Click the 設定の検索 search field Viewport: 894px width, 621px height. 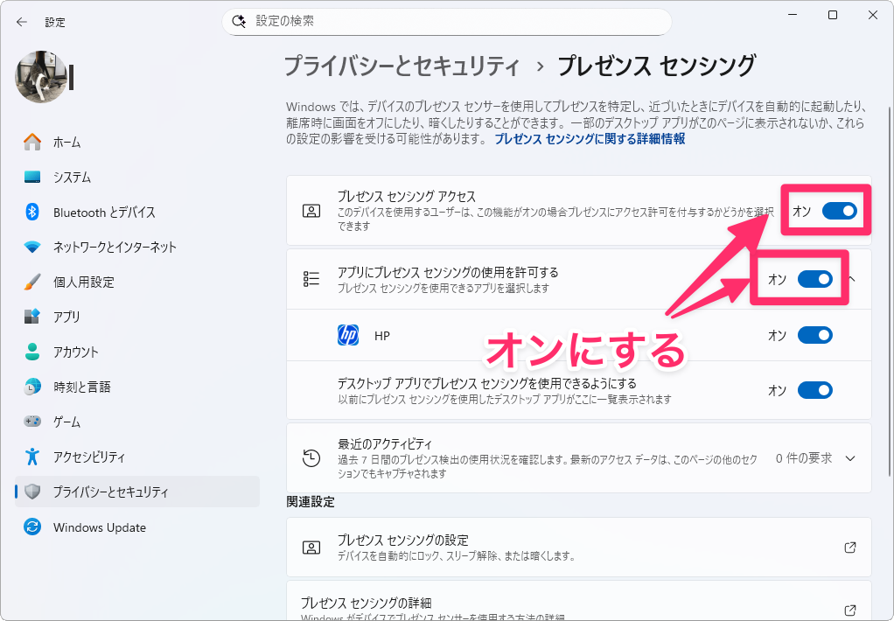[x=455, y=21]
